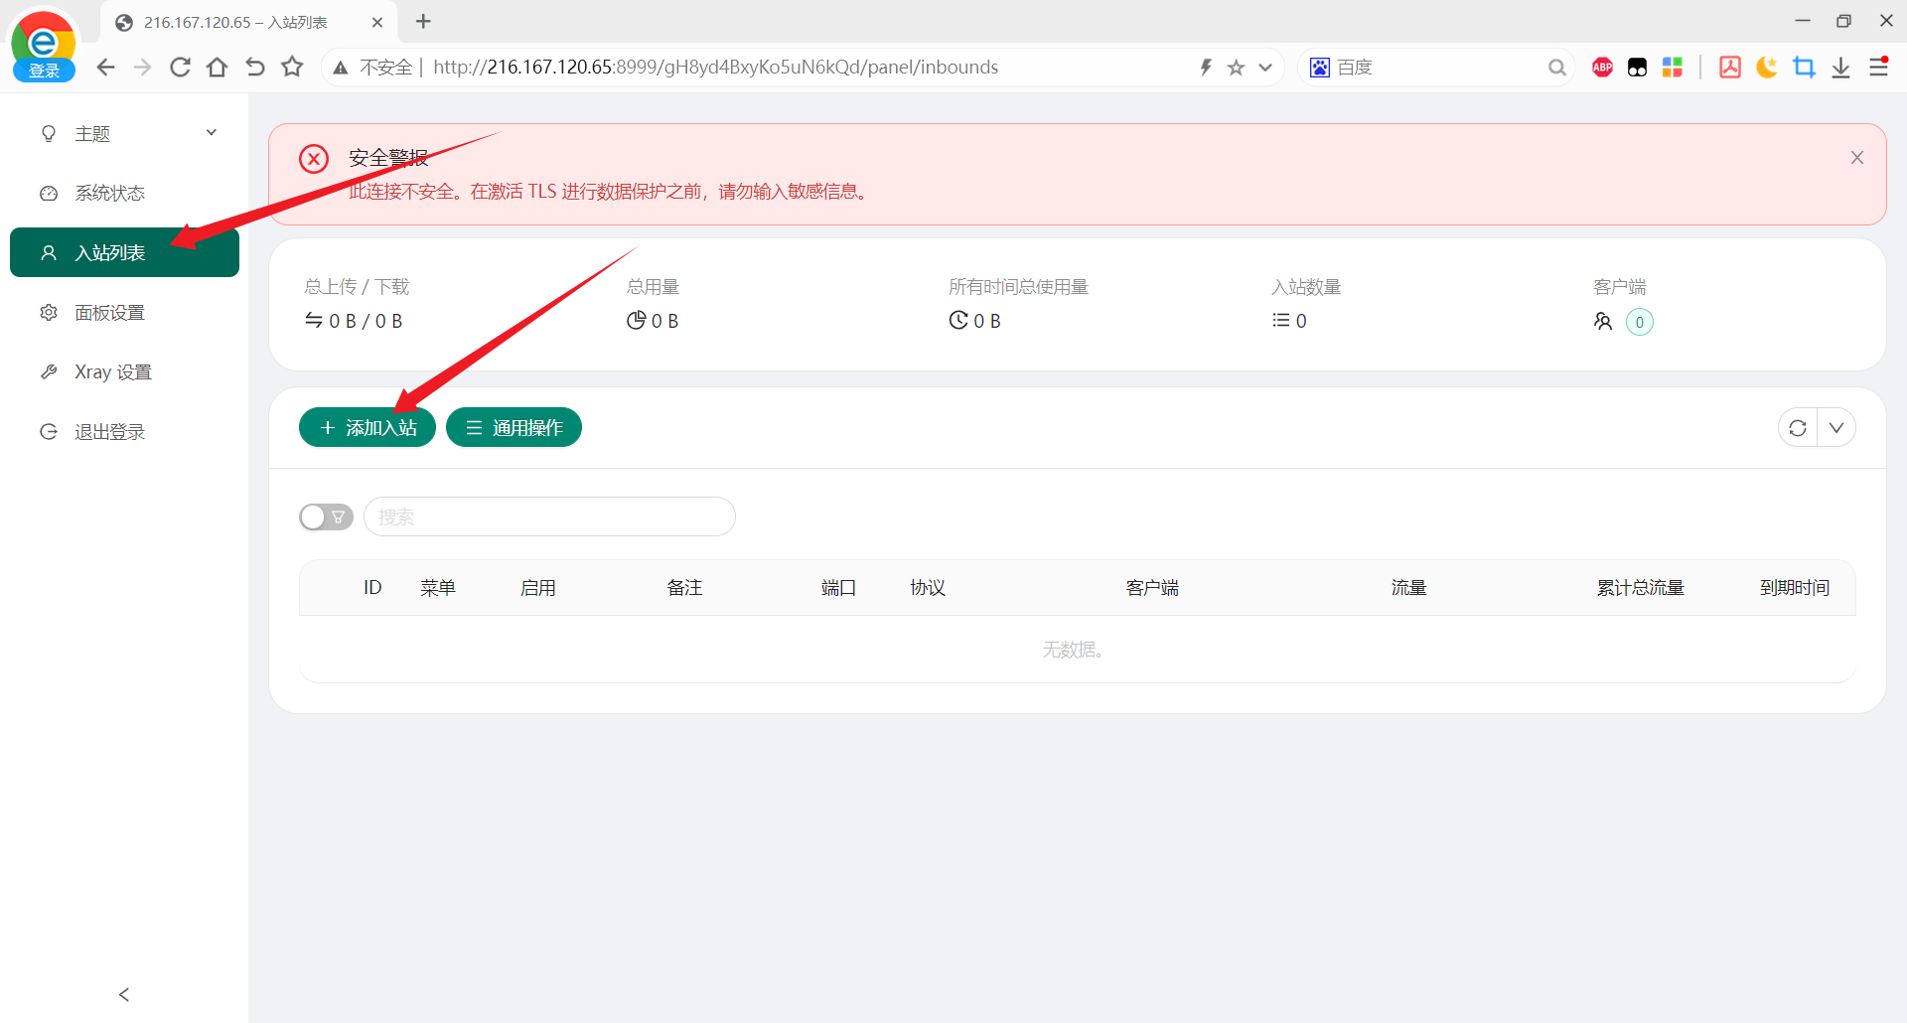Dismiss the 安全警报 security alert banner
Screen dimensions: 1907x1023
click(x=1856, y=158)
